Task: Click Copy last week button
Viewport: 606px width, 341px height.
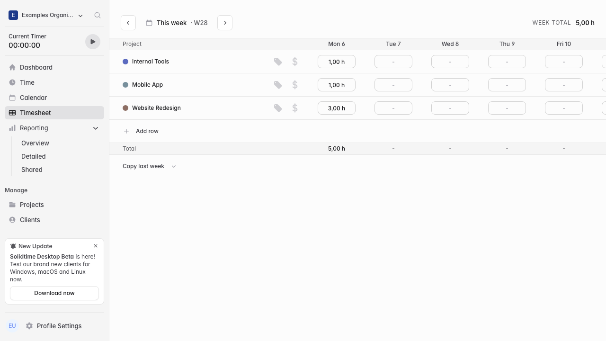Action: point(143,166)
